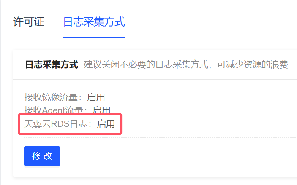The width and height of the screenshot is (297, 185).
Task: Click the empty space below the settings card
Action: tap(155, 181)
